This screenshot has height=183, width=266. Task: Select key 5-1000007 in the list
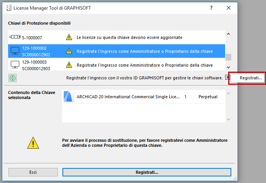tap(116, 37)
